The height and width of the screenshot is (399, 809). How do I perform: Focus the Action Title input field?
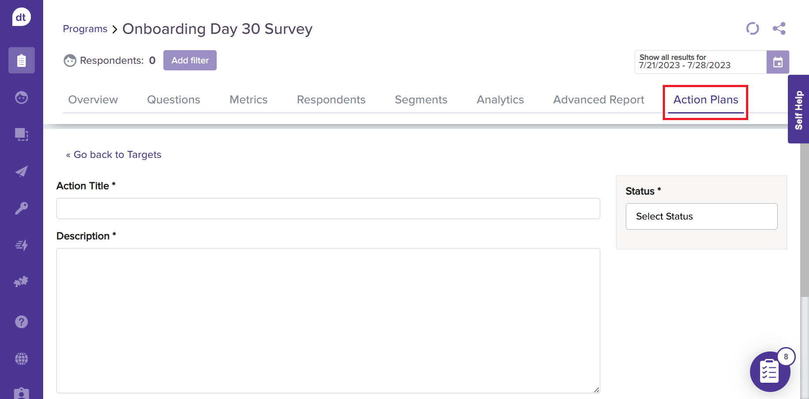pos(328,209)
